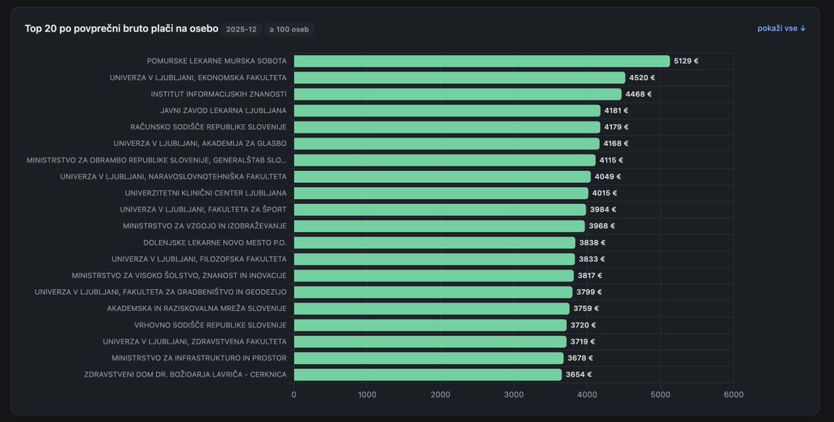
Task: Click the label 'DOLENJSKE LEKARNE NOVO MESTO P.O.'
Action: click(x=215, y=243)
